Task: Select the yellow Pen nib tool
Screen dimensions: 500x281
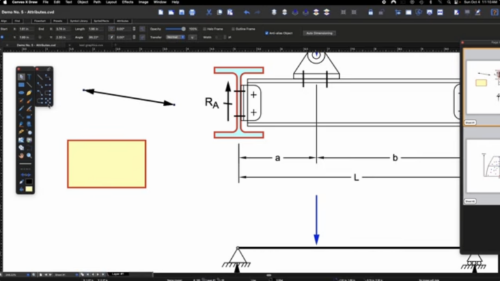Action: [x=29, y=93]
